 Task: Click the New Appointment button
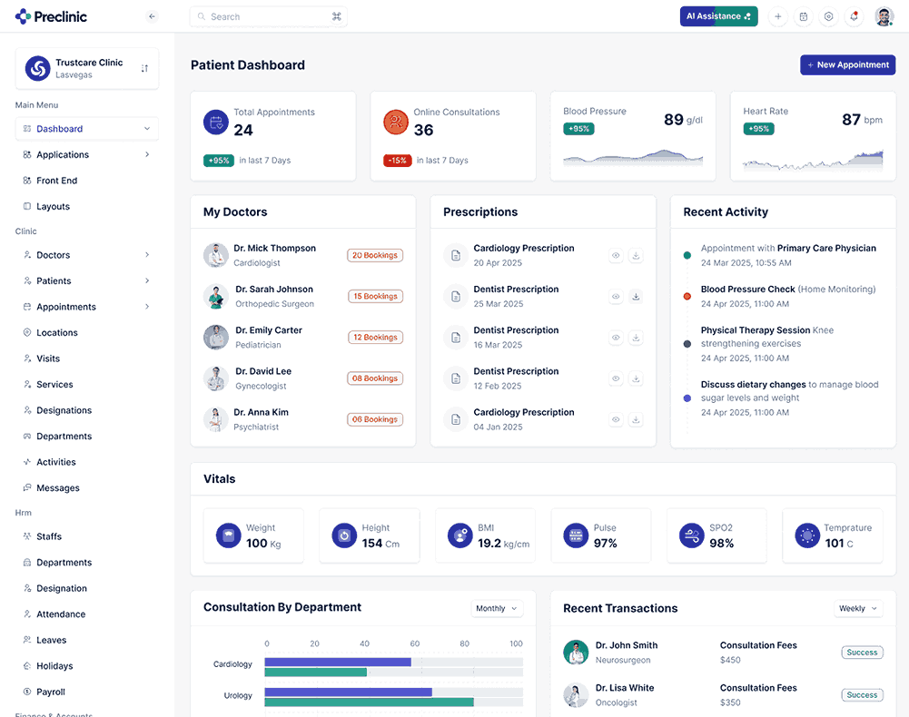pos(847,65)
